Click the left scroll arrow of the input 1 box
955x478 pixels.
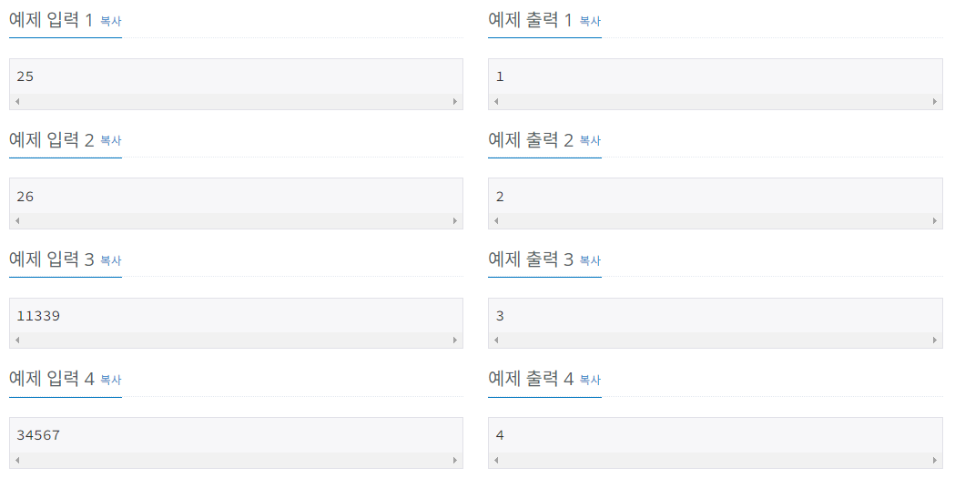pos(17,101)
